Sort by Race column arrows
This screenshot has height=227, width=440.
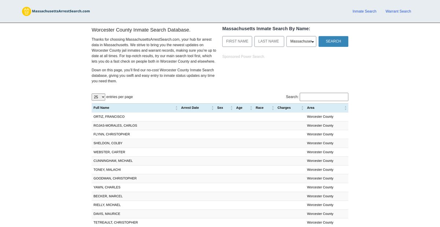point(273,108)
